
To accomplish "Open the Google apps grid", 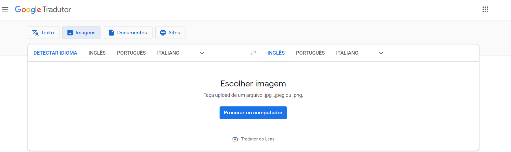I will (x=485, y=9).
